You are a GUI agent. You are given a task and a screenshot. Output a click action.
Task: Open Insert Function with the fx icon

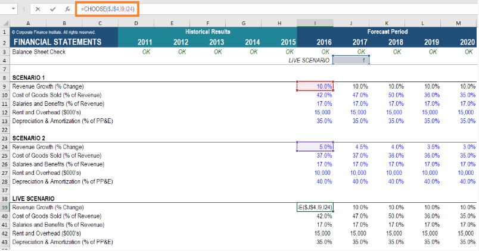coord(67,9)
